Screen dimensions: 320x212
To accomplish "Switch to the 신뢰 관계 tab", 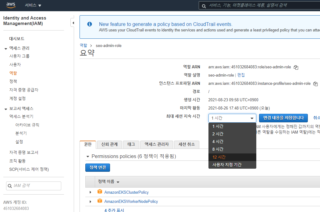I will click(109, 144).
